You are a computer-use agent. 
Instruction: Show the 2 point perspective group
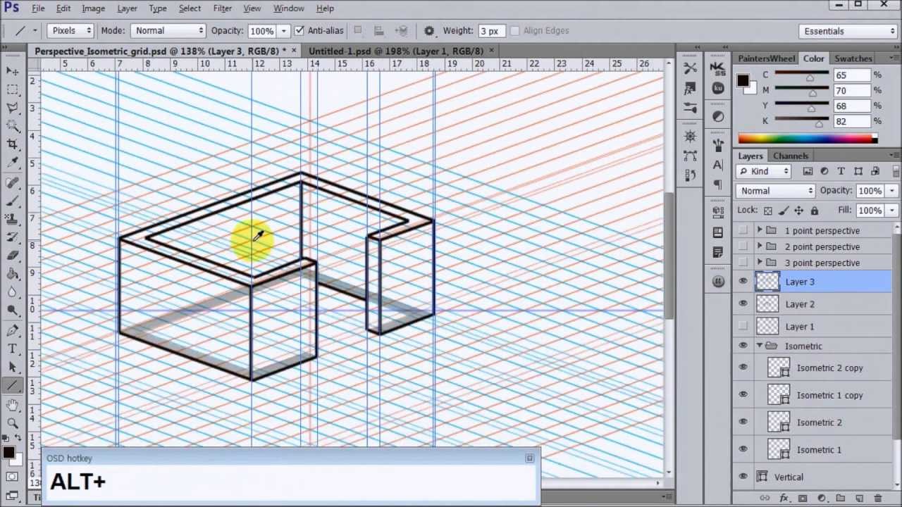point(743,246)
